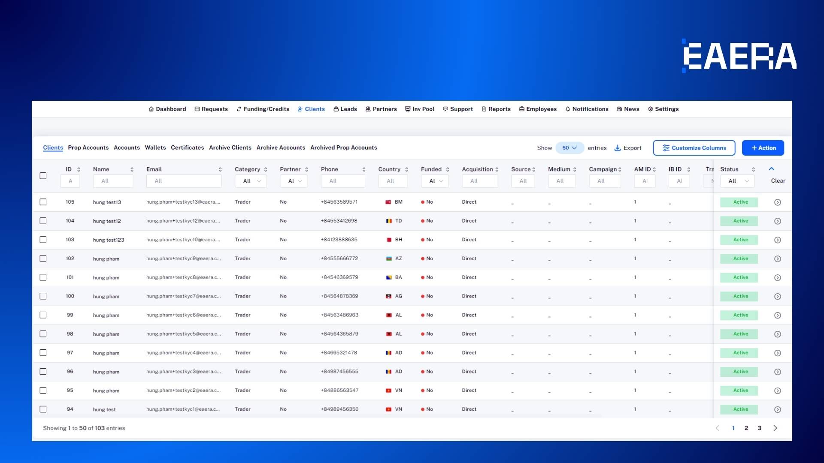The image size is (824, 463).
Task: Focus the Name filter input
Action: tap(113, 181)
